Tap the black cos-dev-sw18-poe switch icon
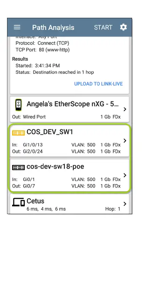This screenshot has height=286, width=168. pos(18,167)
